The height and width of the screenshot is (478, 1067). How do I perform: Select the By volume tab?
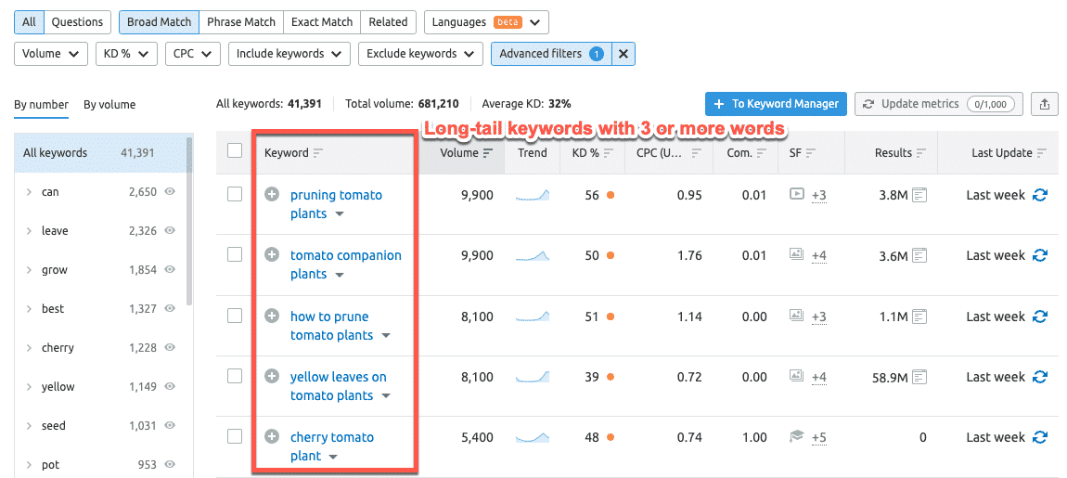tap(109, 105)
